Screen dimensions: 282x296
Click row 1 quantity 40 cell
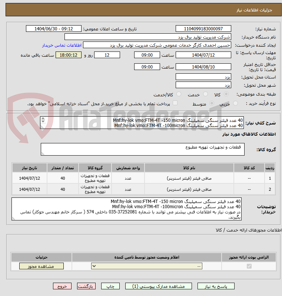[63, 178]
